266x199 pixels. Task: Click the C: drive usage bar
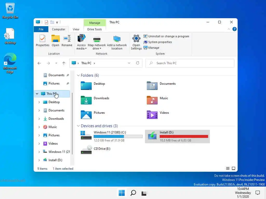118,136
